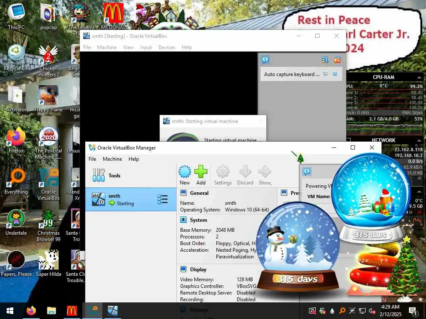Click the Base Memory value 2048 MB

(225, 230)
